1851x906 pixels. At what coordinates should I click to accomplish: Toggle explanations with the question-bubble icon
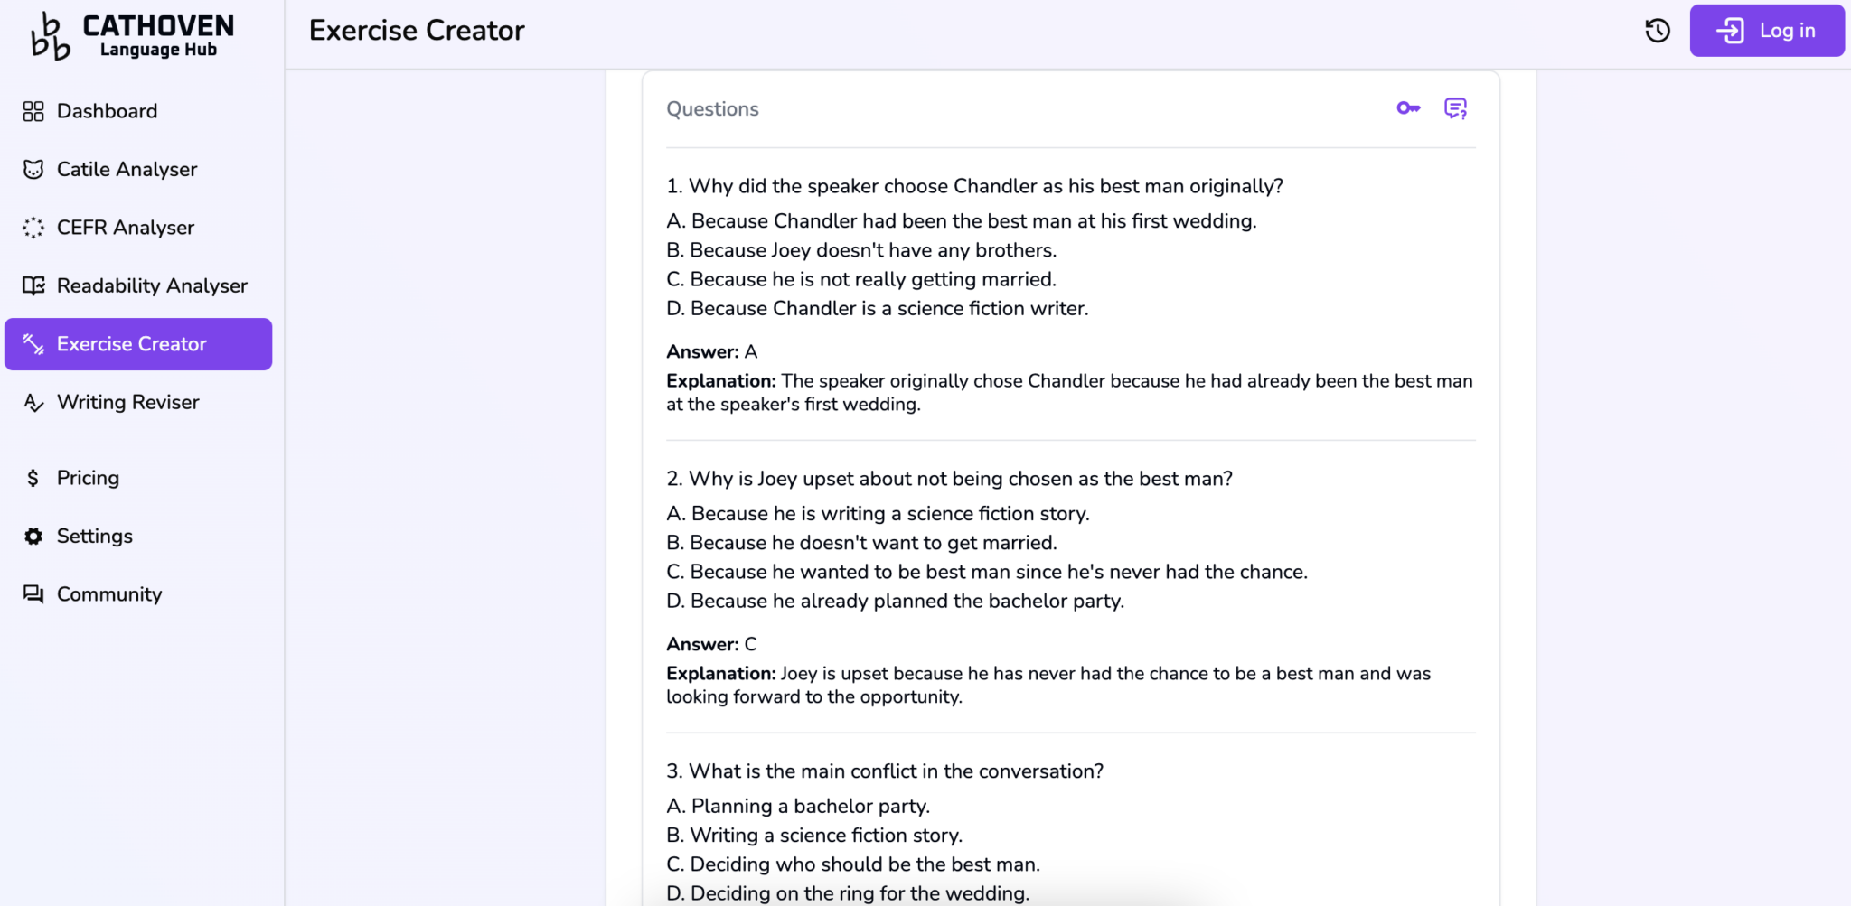tap(1454, 107)
